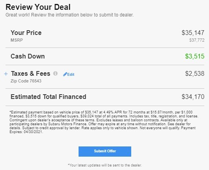Click the Estimated Total Financed label

pyautogui.click(x=48, y=97)
